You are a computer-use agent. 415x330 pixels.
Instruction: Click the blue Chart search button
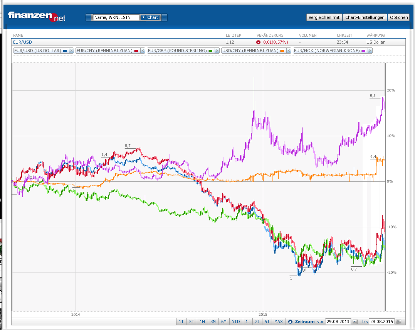tap(150, 17)
